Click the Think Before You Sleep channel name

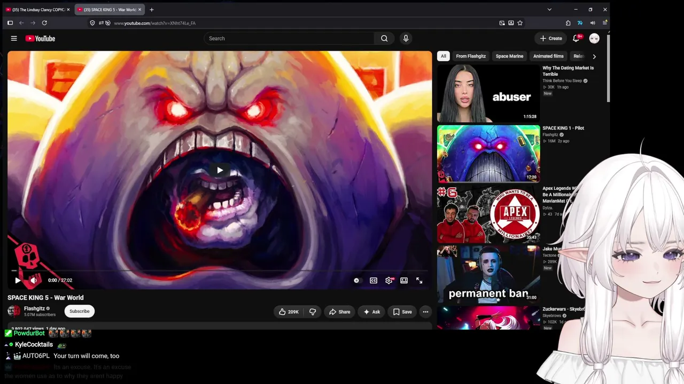click(562, 81)
